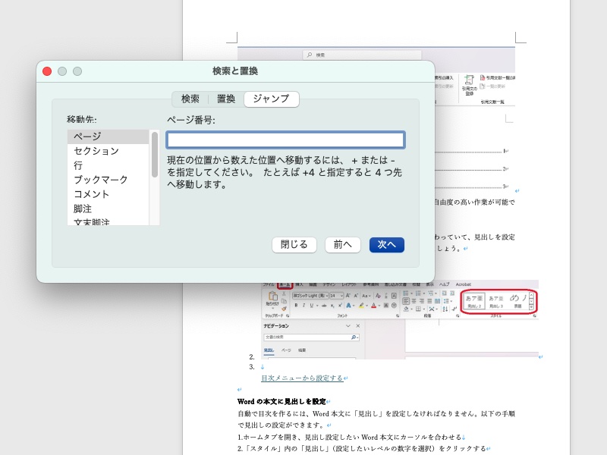Click the 次へ button
607x455 pixels.
(x=386, y=244)
